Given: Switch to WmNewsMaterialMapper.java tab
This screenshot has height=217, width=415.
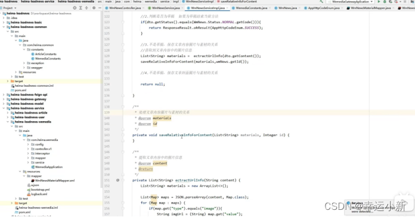Looking at the screenshot, I should tap(370, 8).
